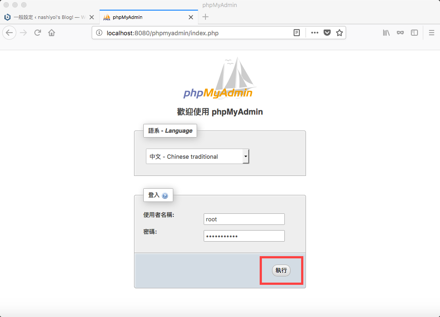Click the 歡迎使用 phpMyAdmin heading
This screenshot has height=317, width=440.
click(x=220, y=112)
